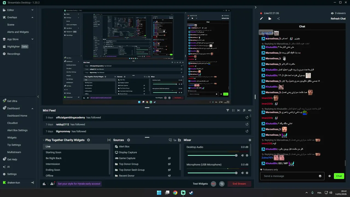Replay officialgamblingacademy follow alert
The height and width of the screenshot is (197, 350).
[247, 117]
